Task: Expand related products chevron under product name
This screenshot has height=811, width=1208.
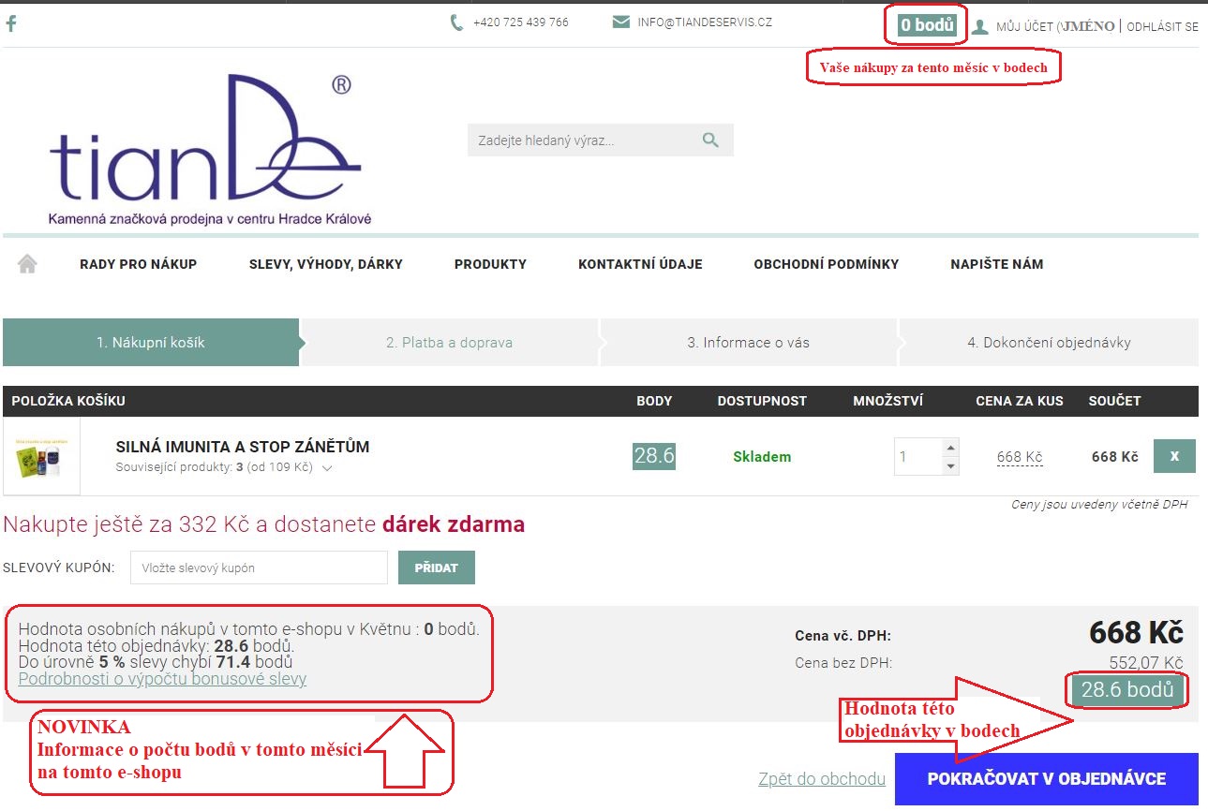Action: point(327,468)
